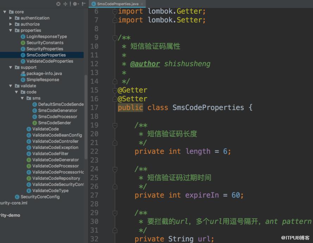Collapse the sms folder arrow
313x243 pixels.
click(x=22, y=98)
